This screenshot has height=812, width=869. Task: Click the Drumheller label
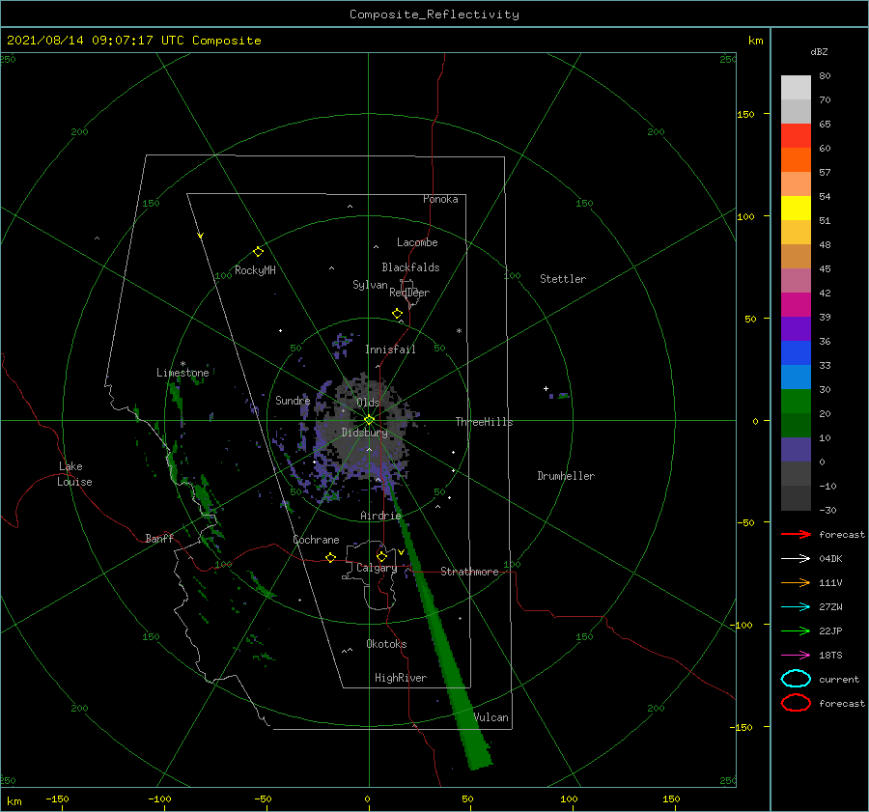pyautogui.click(x=566, y=476)
